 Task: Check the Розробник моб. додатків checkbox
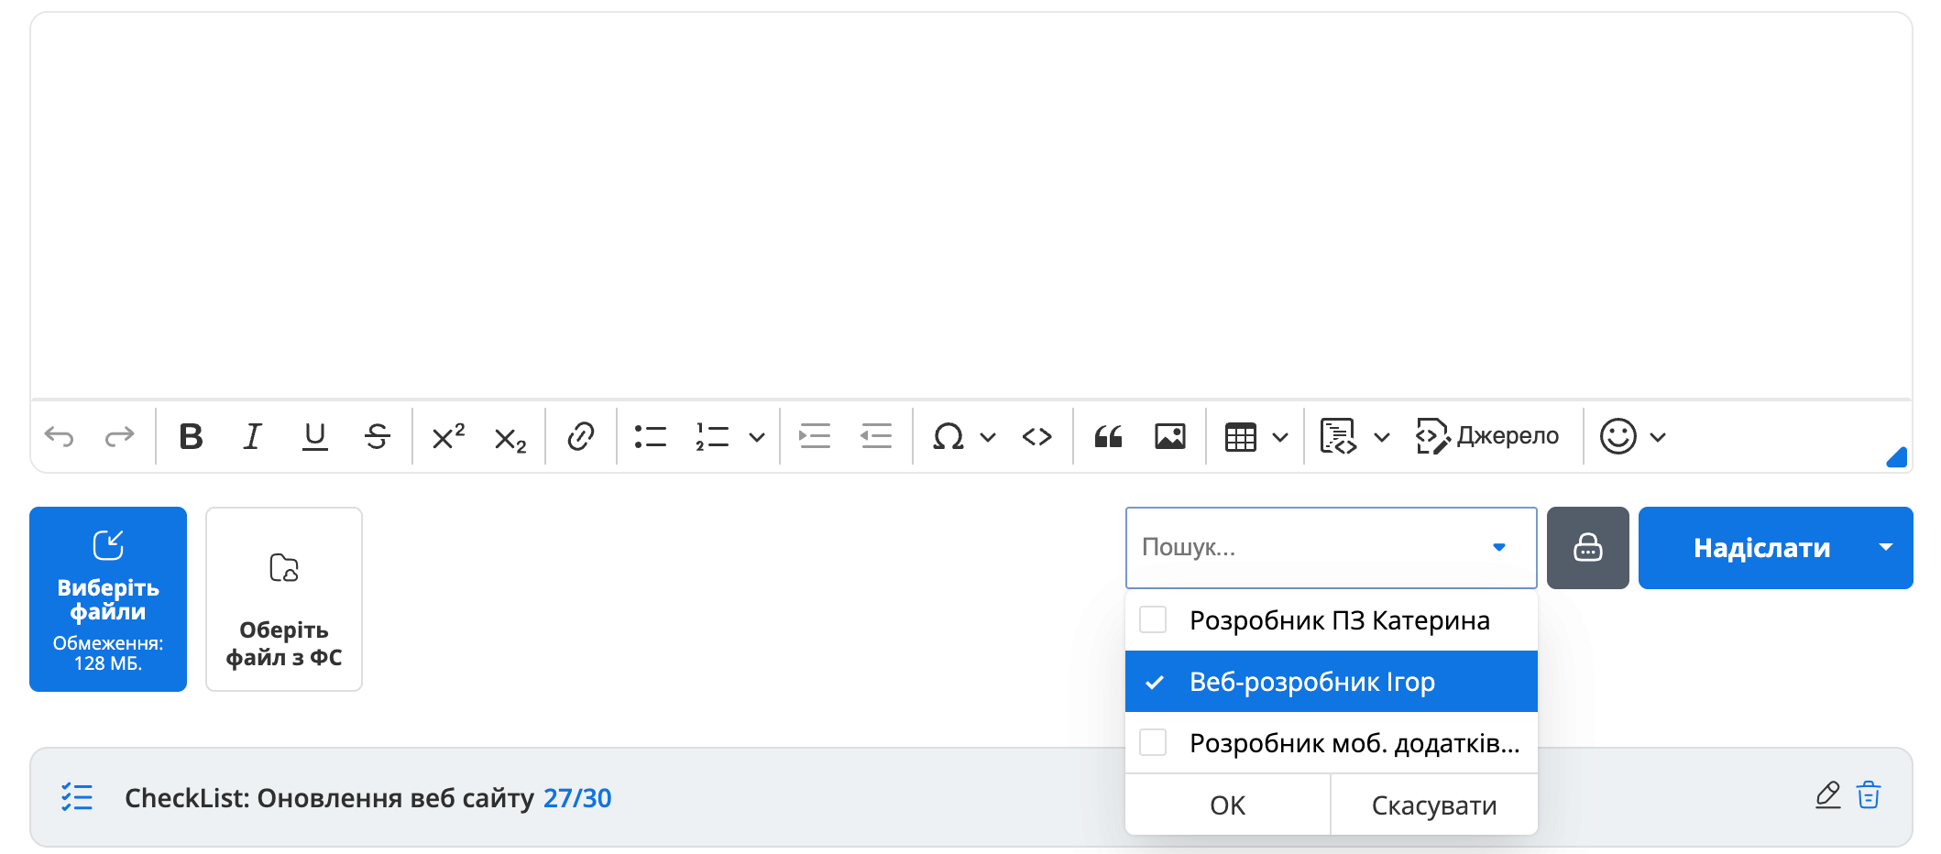coord(1153,742)
